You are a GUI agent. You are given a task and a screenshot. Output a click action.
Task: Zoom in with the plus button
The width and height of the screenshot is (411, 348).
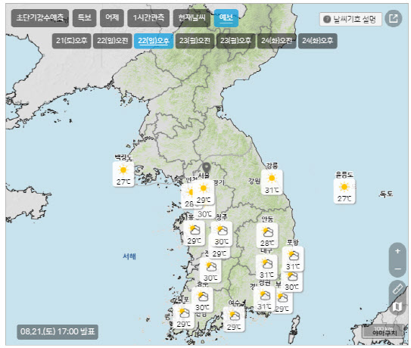397,251
